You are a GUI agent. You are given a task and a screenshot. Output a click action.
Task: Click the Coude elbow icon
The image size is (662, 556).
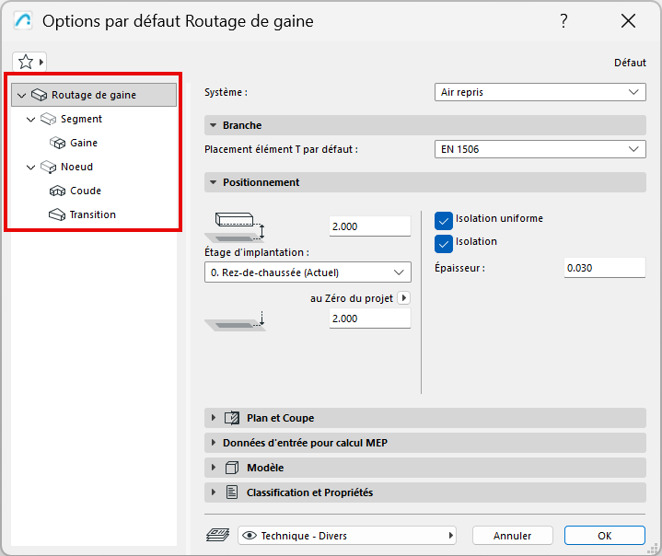pos(57,191)
